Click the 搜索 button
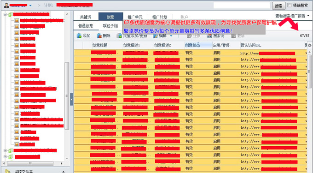Viewport: 313px width, 173px height. 278,6
